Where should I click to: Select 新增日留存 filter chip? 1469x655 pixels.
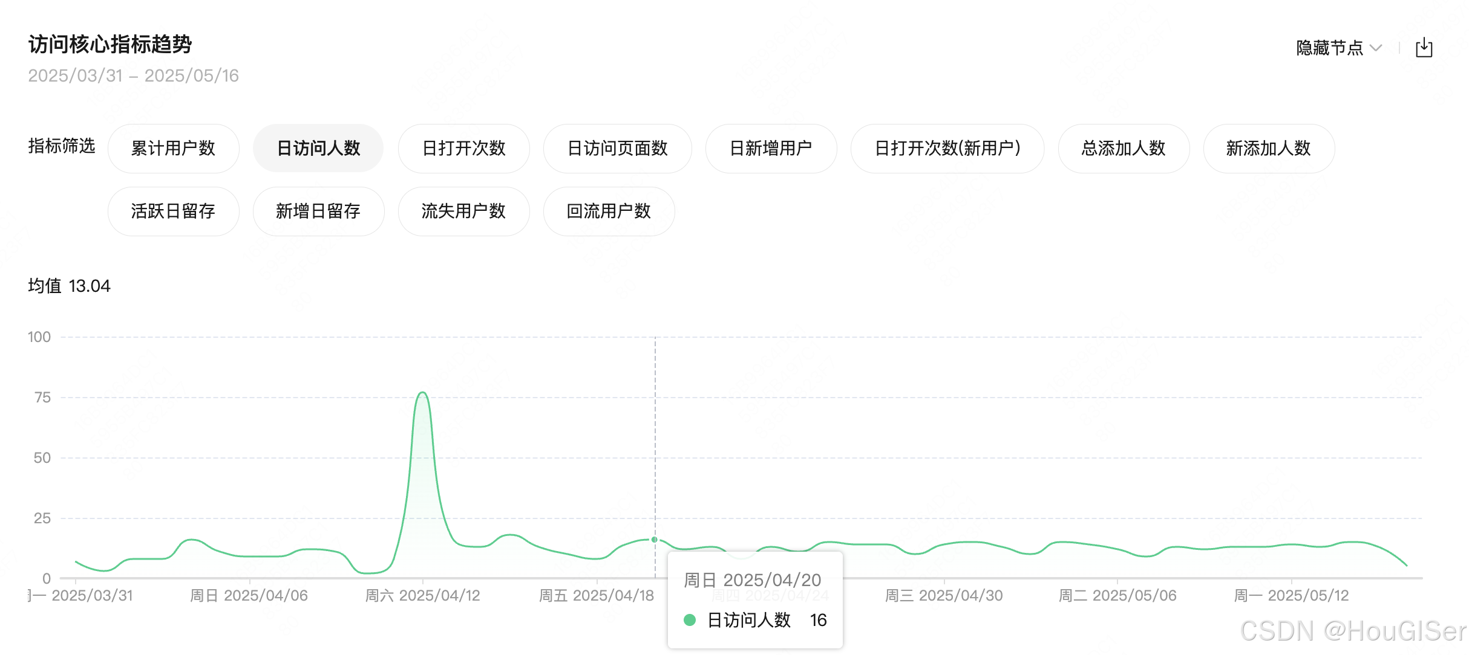pyautogui.click(x=318, y=211)
